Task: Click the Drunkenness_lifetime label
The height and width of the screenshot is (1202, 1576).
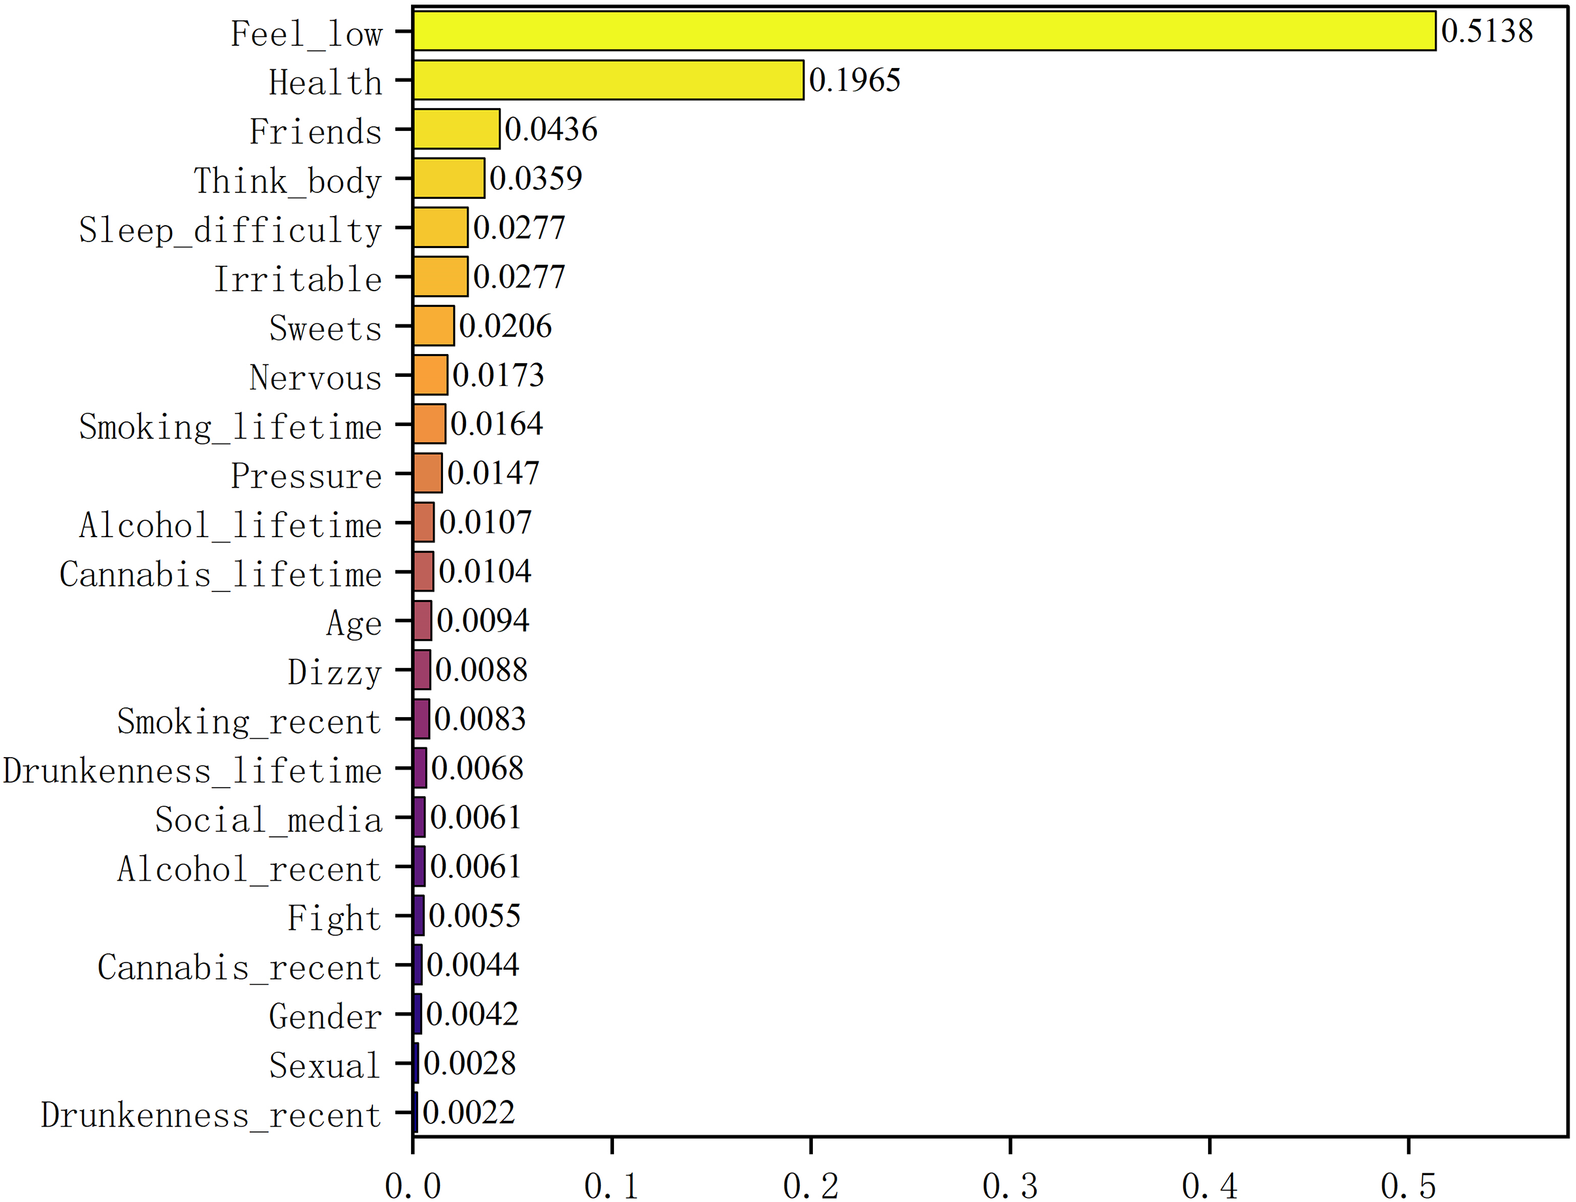Action: pos(192,771)
